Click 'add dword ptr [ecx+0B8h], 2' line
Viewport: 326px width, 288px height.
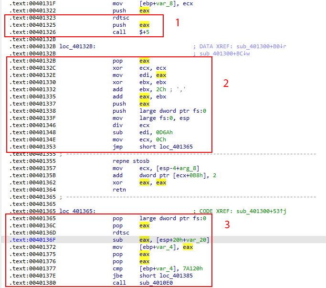tap(164, 175)
